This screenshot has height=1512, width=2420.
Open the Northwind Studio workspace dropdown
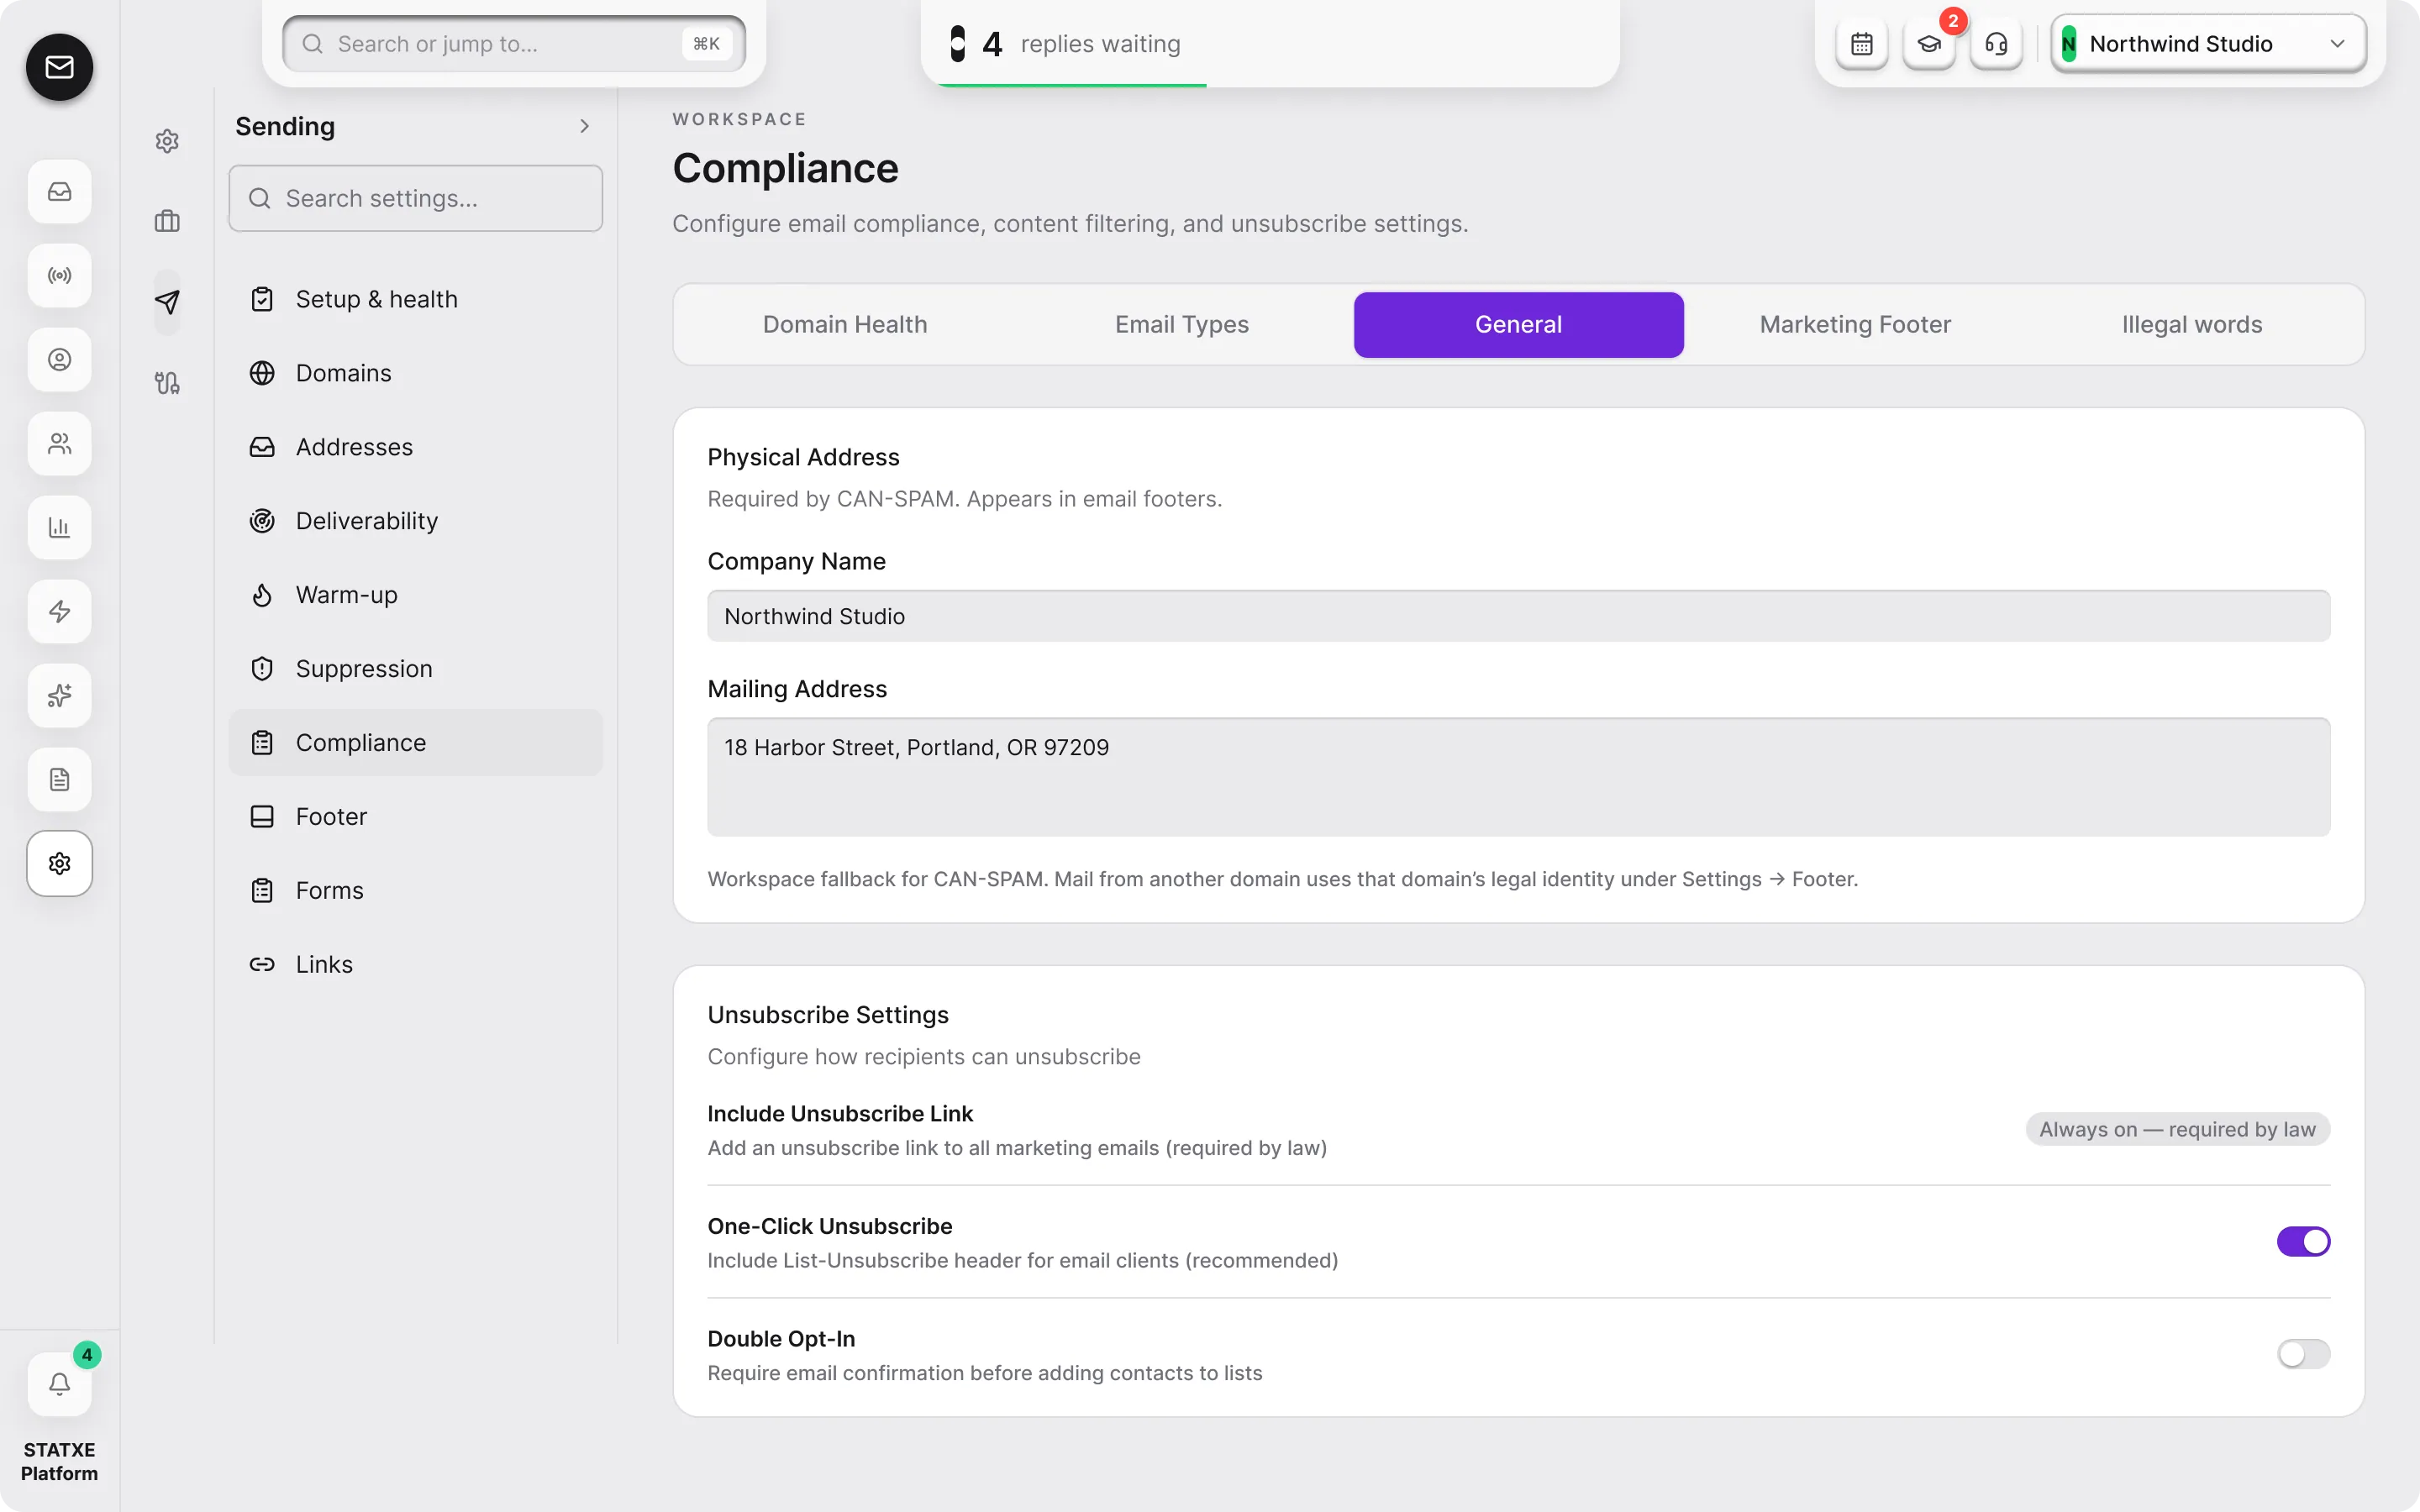2208,44
